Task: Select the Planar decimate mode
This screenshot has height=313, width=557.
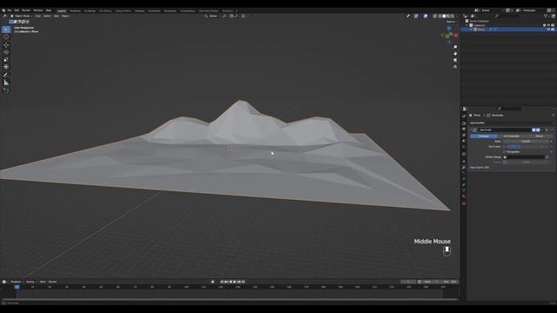Action: coord(539,136)
